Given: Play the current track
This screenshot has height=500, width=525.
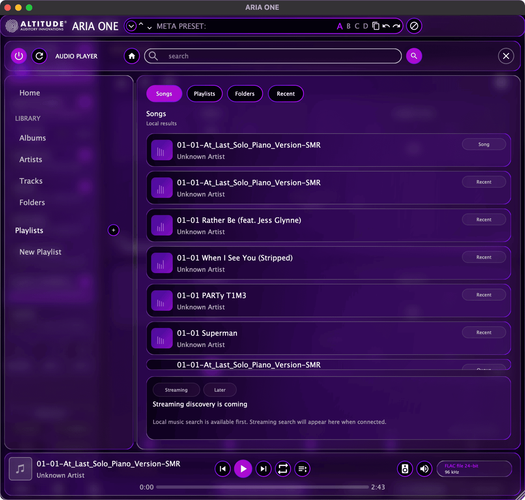Looking at the screenshot, I should click(x=243, y=469).
